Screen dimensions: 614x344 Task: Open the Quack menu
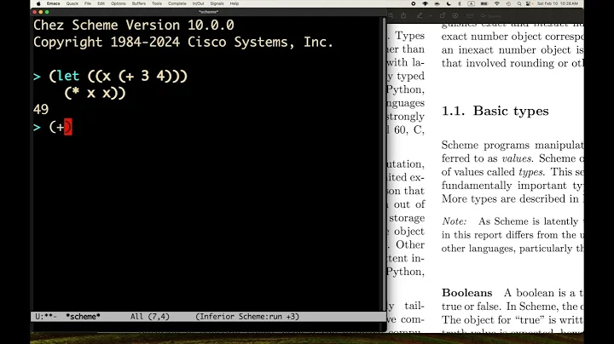click(x=72, y=3)
